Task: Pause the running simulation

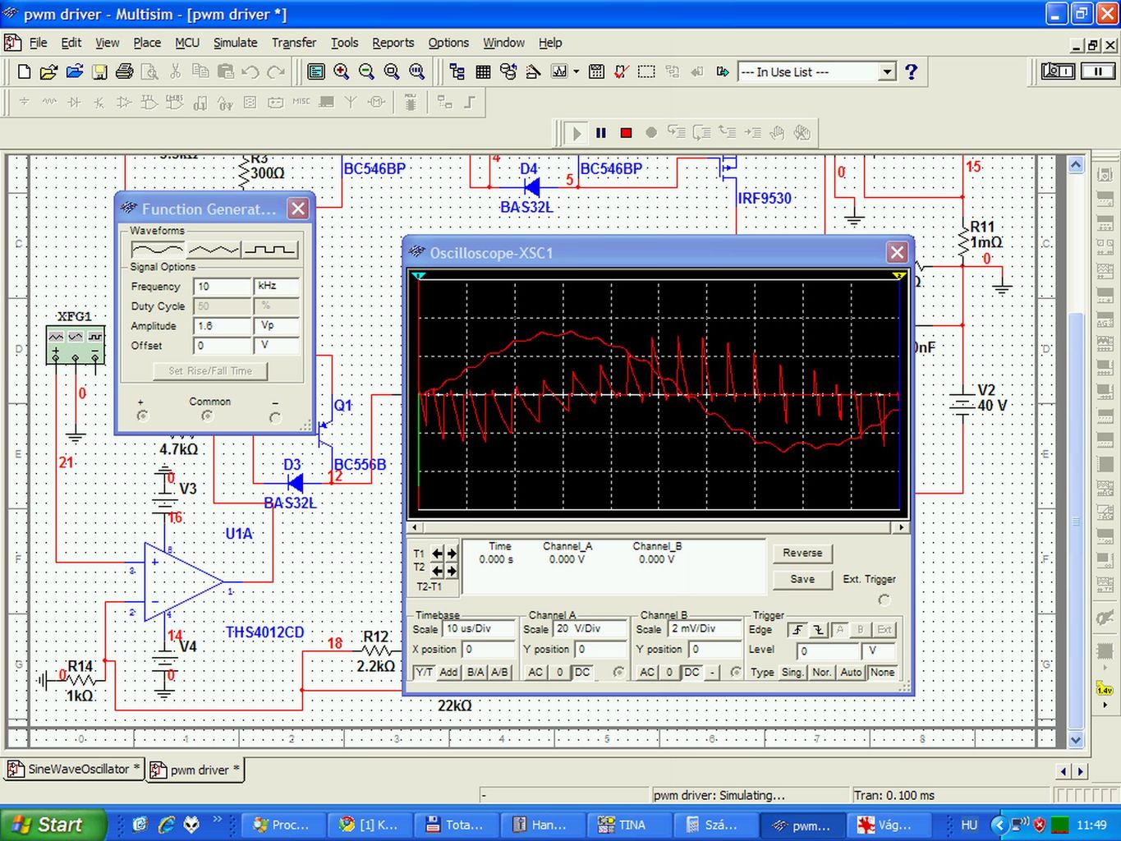Action: pos(601,132)
